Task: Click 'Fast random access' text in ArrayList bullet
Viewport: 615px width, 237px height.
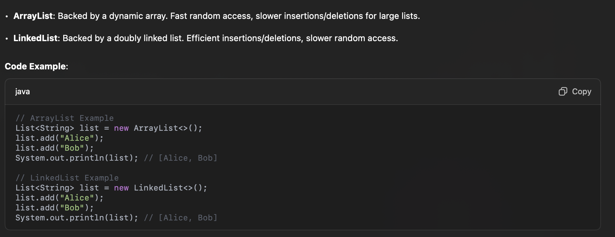Action: click(x=211, y=16)
